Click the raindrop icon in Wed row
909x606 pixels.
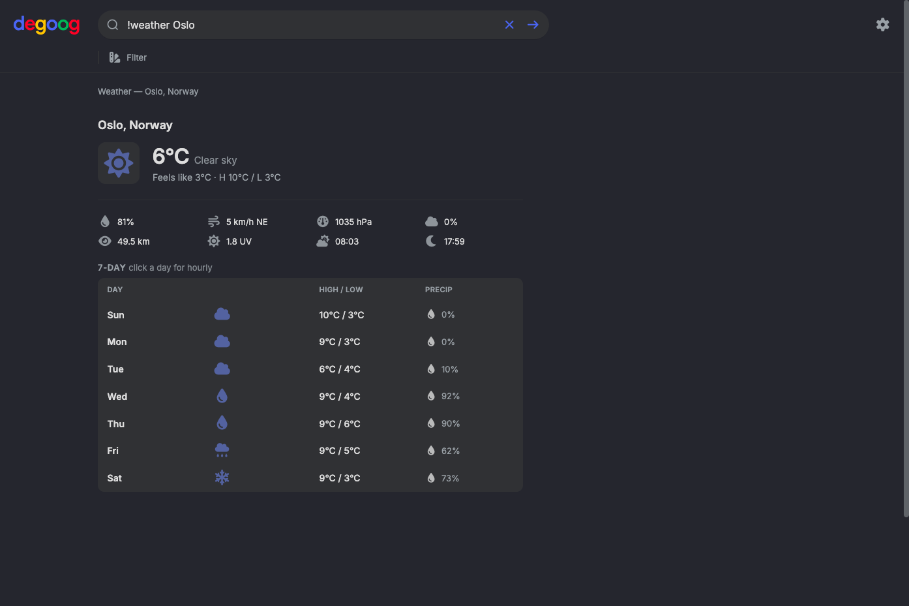point(222,396)
